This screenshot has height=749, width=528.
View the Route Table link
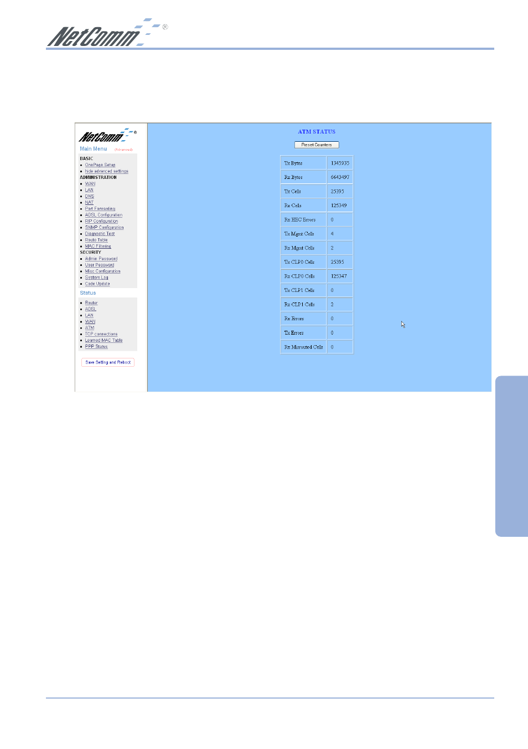[x=96, y=240]
